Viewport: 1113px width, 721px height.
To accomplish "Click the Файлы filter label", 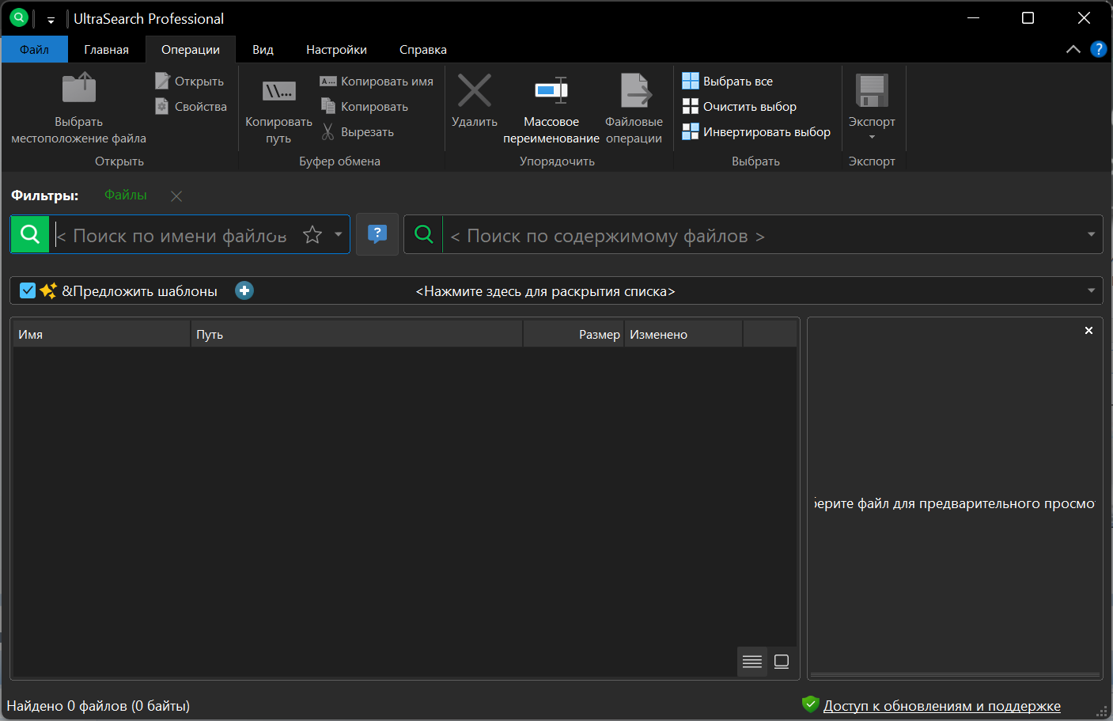I will tap(126, 195).
